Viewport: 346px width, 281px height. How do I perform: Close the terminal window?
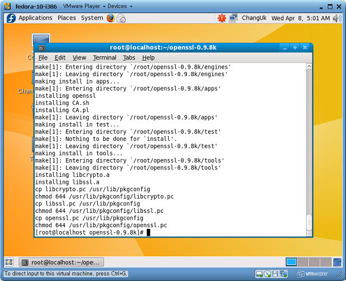[305, 48]
